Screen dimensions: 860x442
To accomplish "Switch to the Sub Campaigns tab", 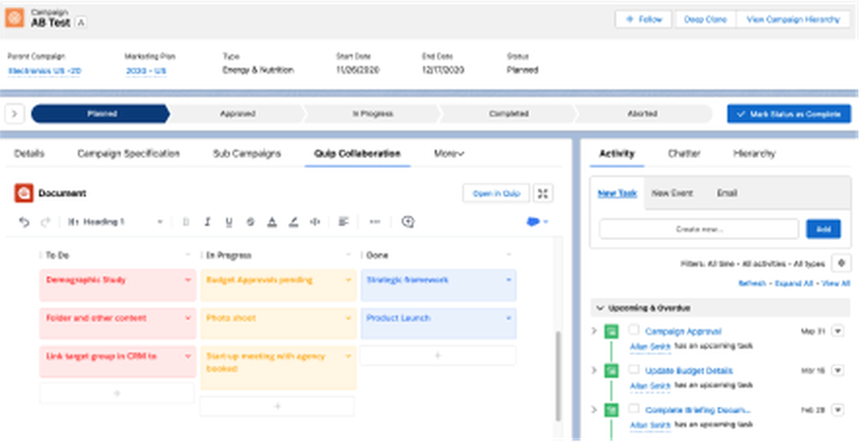I will (247, 154).
